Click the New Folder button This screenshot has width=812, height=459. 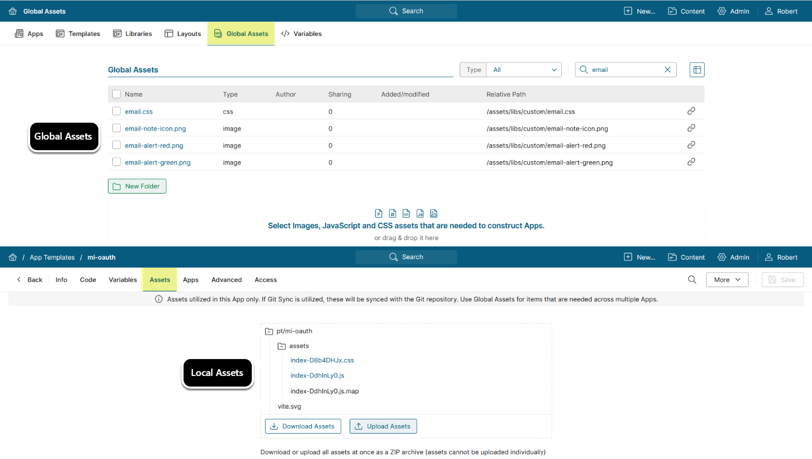pos(137,186)
